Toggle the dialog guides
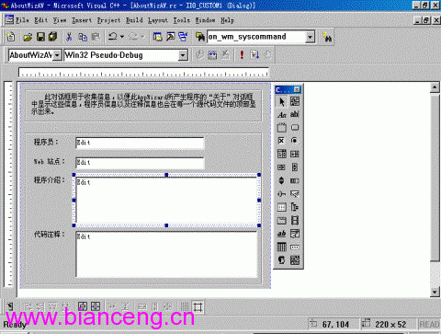This screenshot has height=334, width=441. tap(198, 306)
